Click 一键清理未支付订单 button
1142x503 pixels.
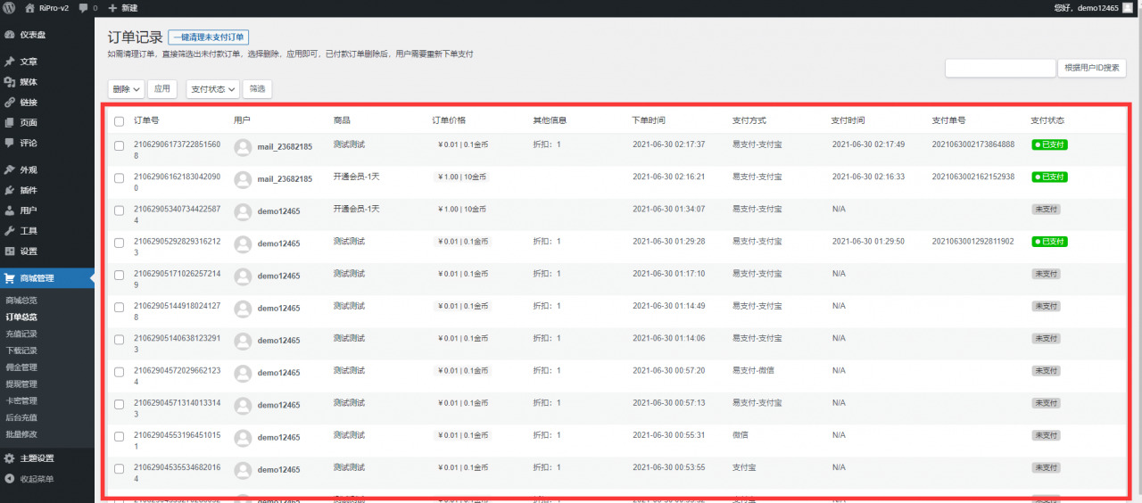pos(208,37)
